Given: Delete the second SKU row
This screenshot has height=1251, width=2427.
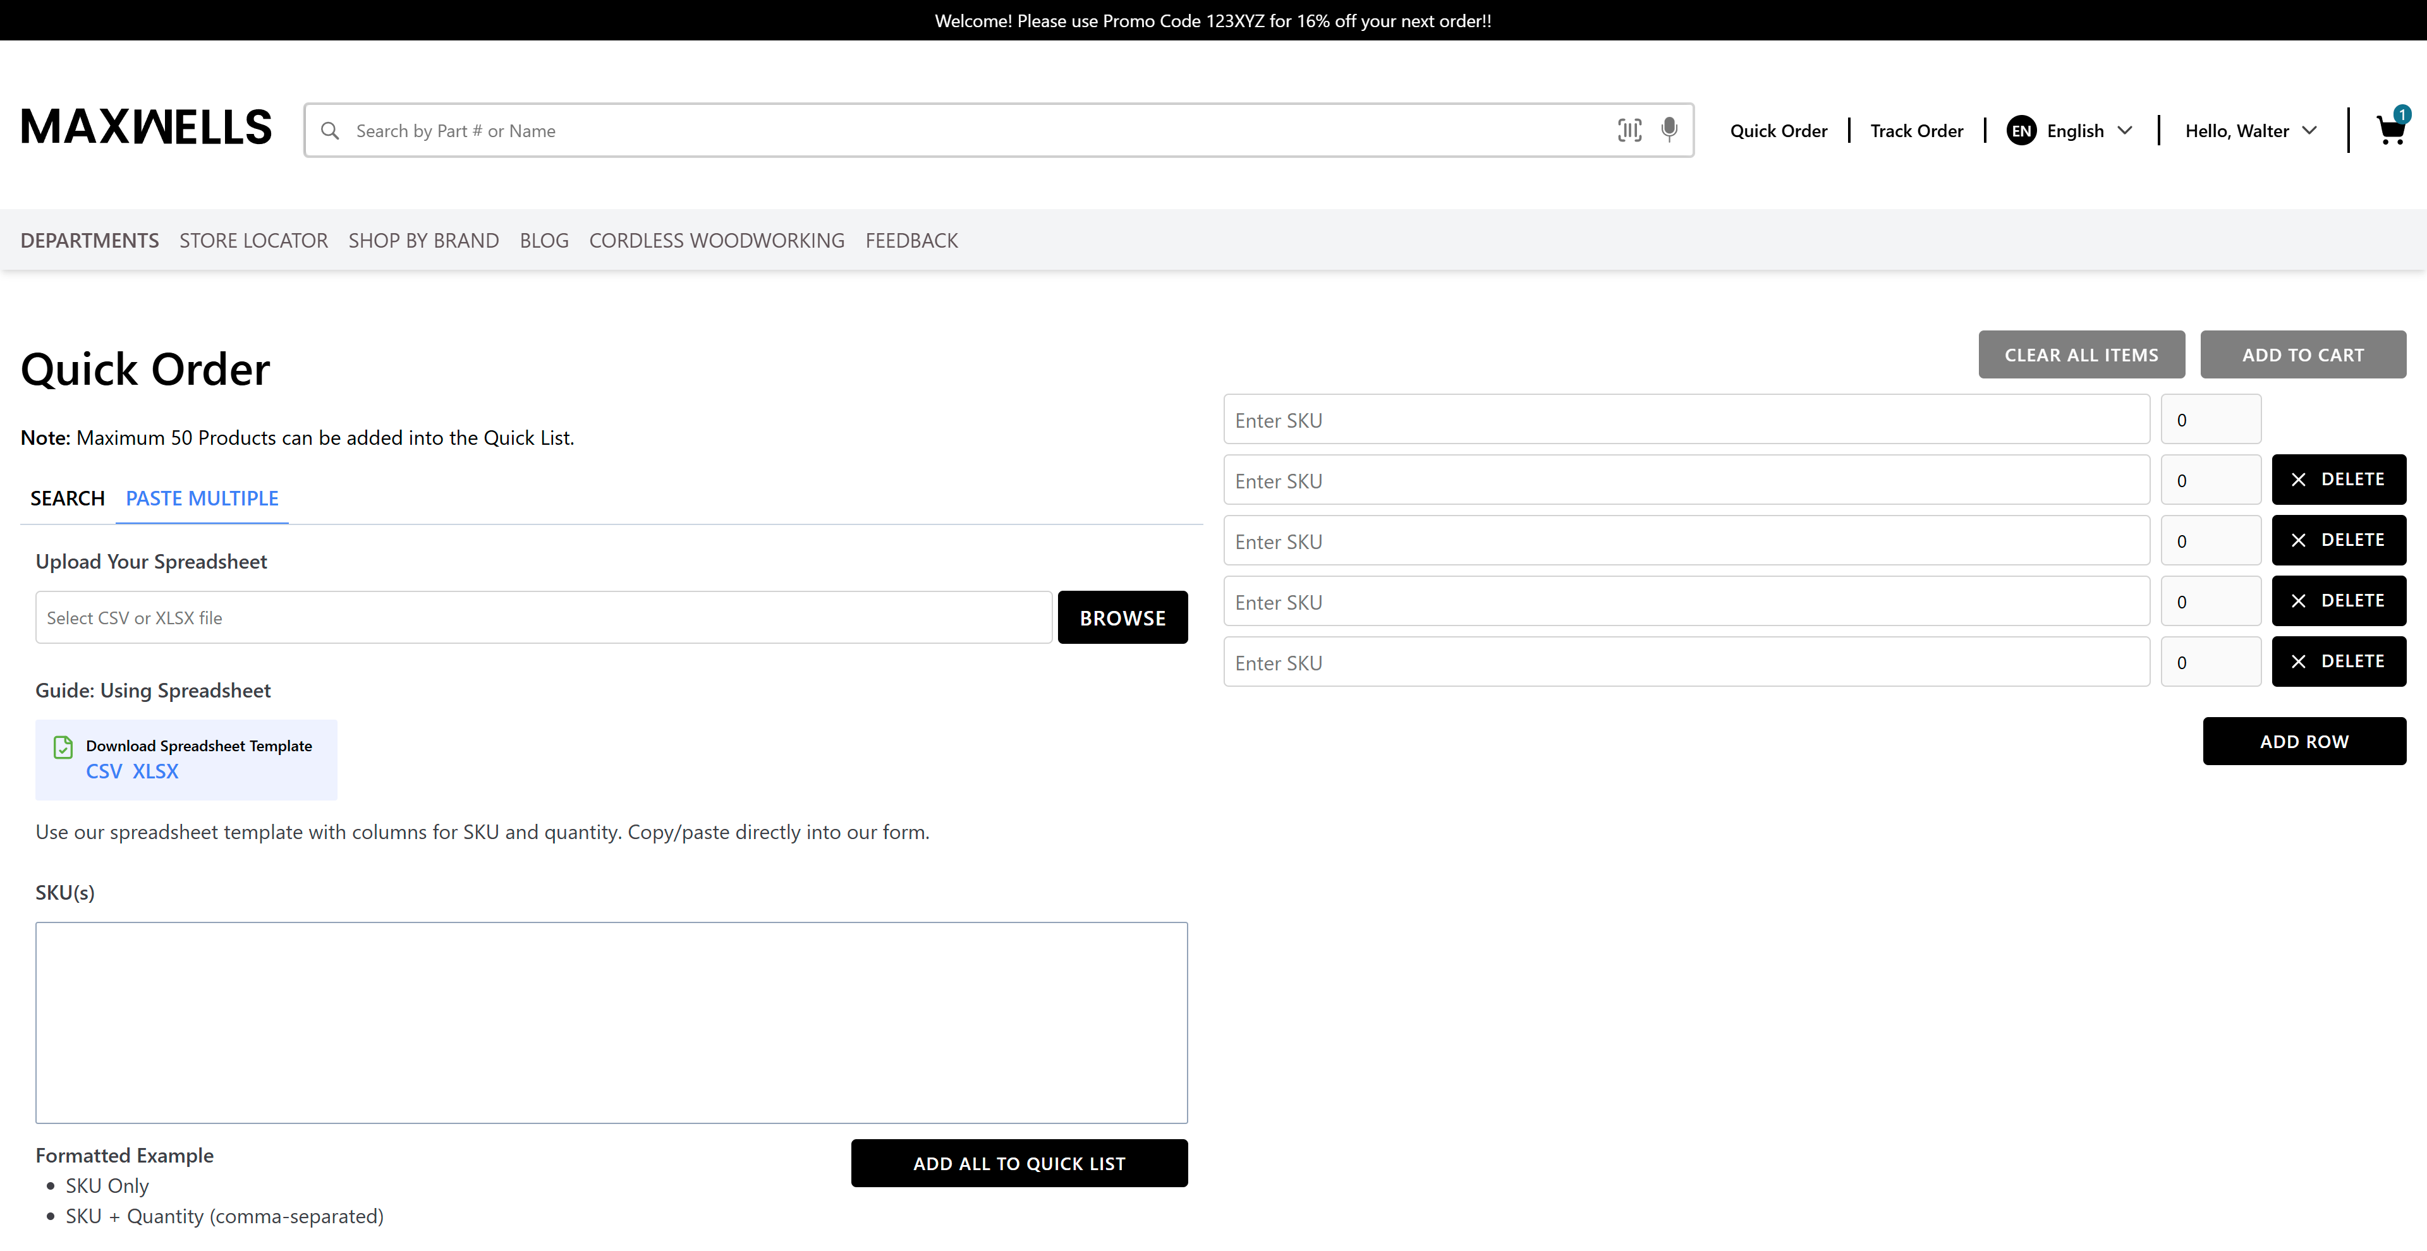Looking at the screenshot, I should pos(2337,480).
